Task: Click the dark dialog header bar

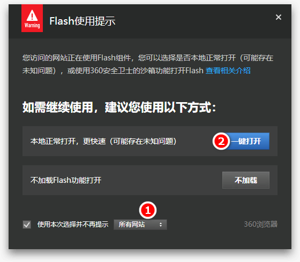Action: pyautogui.click(x=150, y=21)
